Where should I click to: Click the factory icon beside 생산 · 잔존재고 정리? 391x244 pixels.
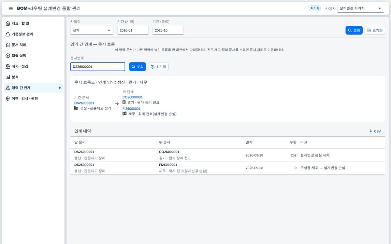click(x=76, y=108)
